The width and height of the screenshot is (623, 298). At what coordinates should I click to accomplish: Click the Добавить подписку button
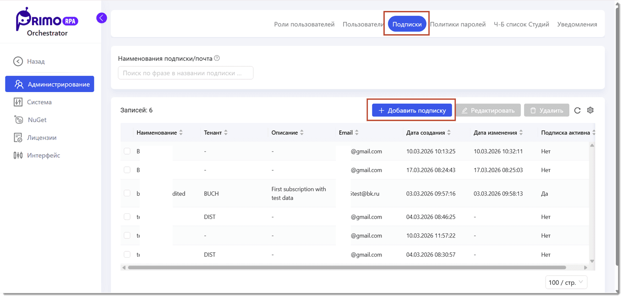(412, 110)
